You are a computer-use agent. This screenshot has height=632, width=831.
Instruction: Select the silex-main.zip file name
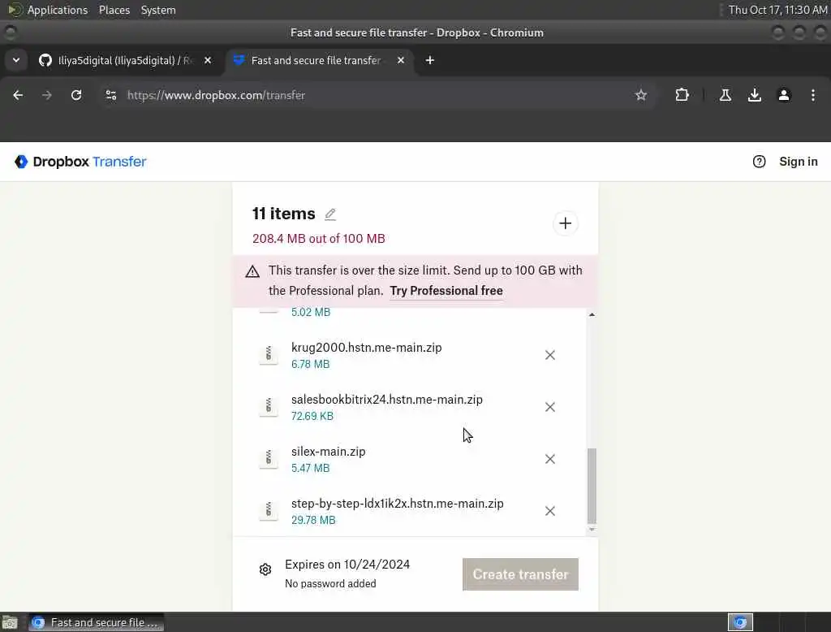[x=328, y=452]
